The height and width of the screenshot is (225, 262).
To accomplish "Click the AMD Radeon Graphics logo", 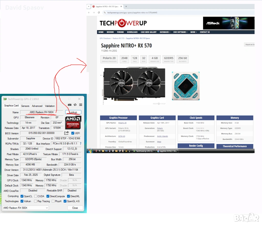I will [x=73, y=122].
